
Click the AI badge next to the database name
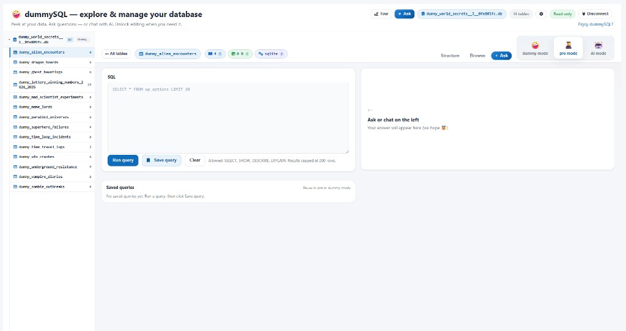(x=70, y=40)
